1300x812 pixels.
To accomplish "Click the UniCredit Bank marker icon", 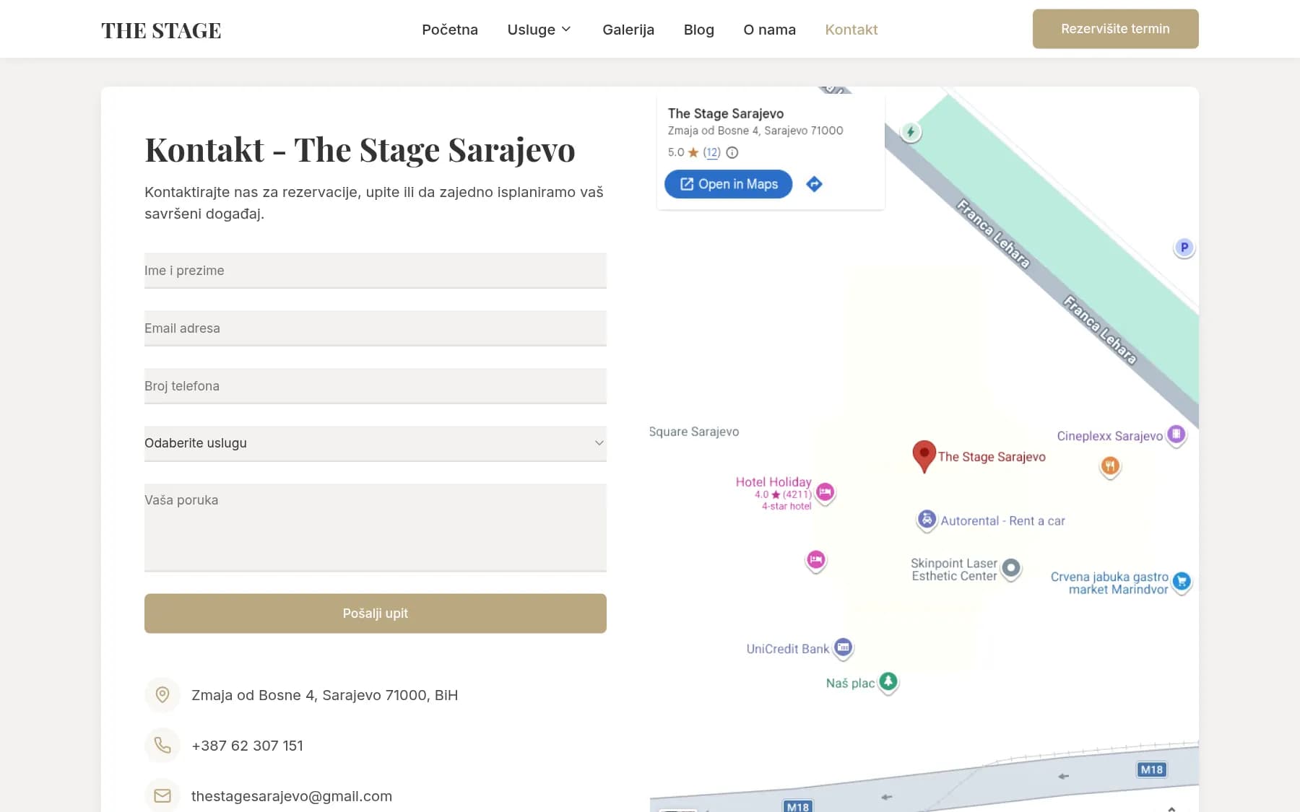I will coord(843,648).
